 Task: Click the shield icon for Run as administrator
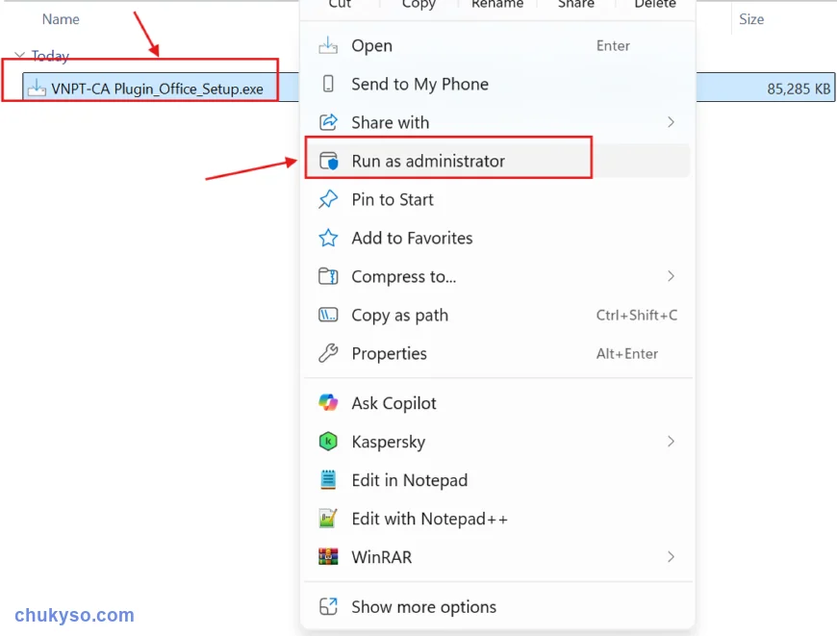328,161
